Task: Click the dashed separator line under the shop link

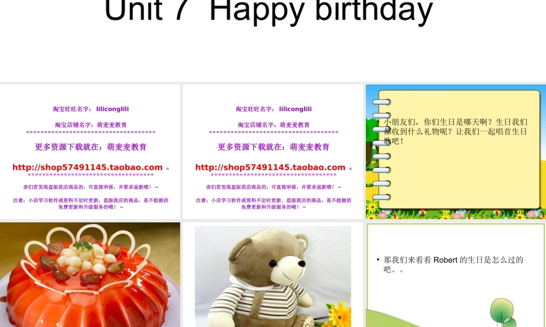Action: (x=90, y=174)
